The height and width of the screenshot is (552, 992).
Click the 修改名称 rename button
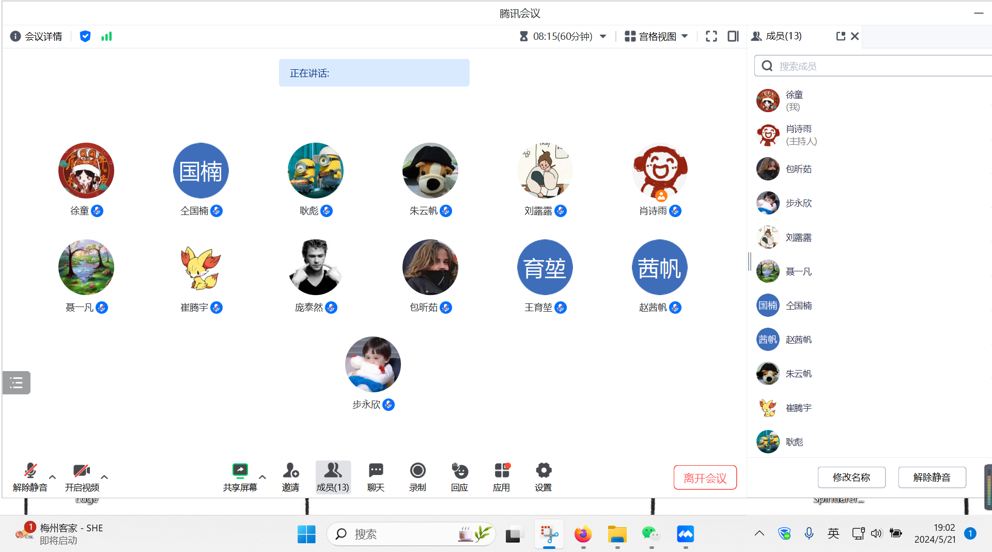click(x=851, y=477)
